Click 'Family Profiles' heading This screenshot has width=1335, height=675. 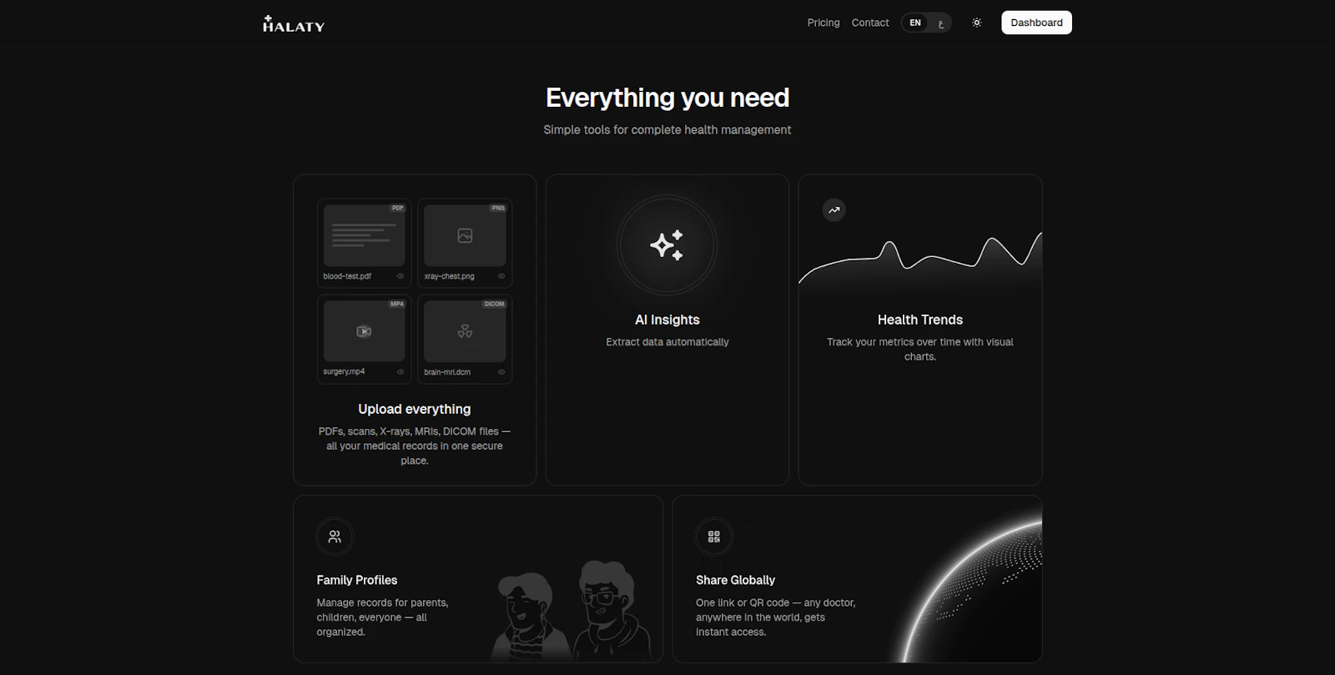click(357, 580)
